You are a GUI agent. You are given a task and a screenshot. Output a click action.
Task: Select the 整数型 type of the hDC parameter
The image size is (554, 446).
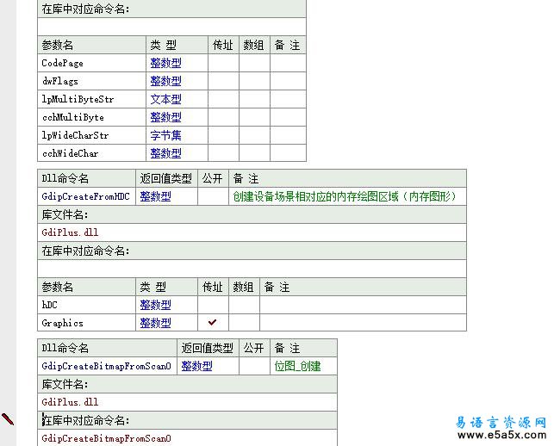pyautogui.click(x=155, y=305)
